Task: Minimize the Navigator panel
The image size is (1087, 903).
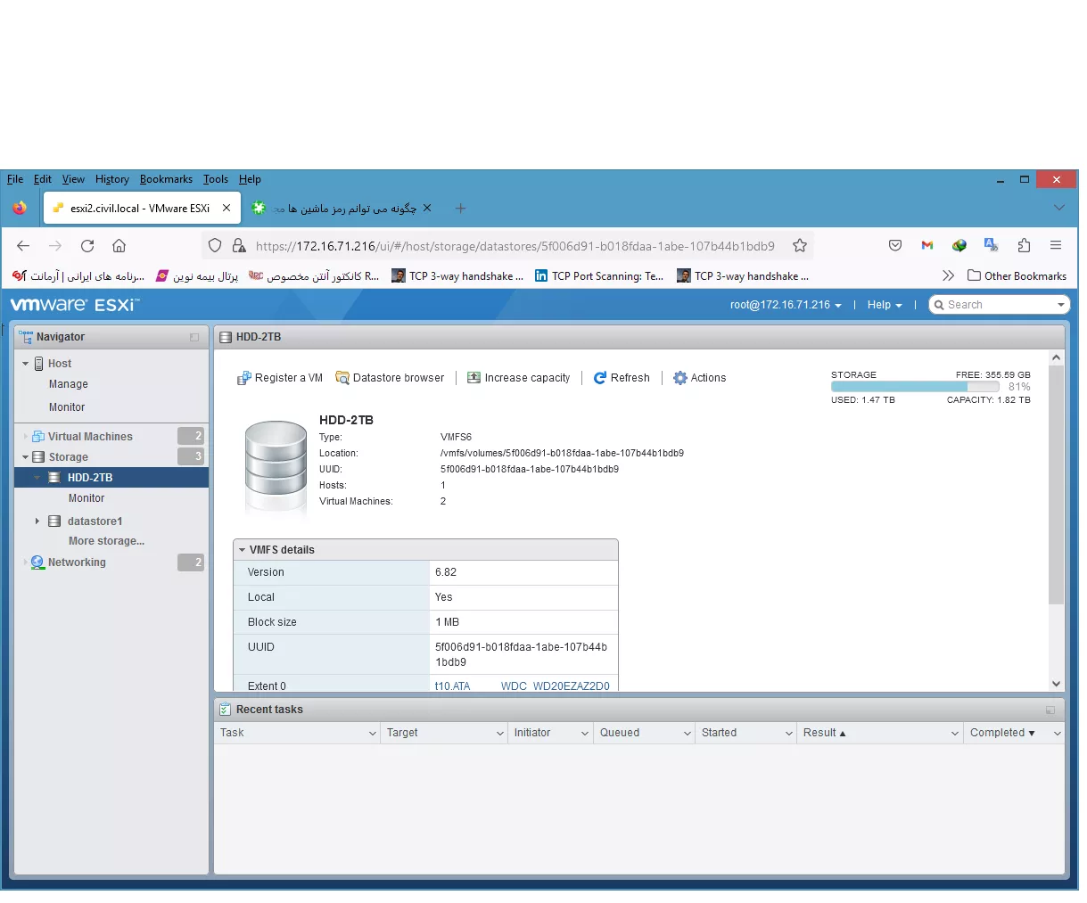Action: coord(194,337)
